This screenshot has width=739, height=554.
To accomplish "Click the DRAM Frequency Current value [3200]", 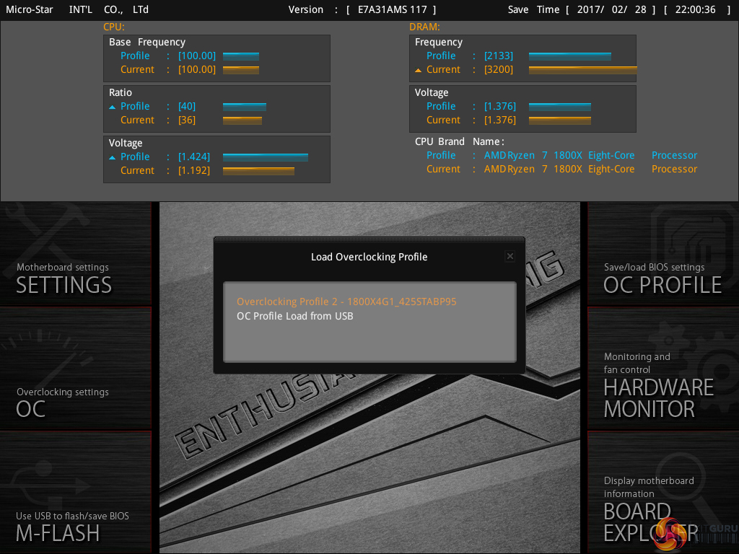I will tap(499, 70).
